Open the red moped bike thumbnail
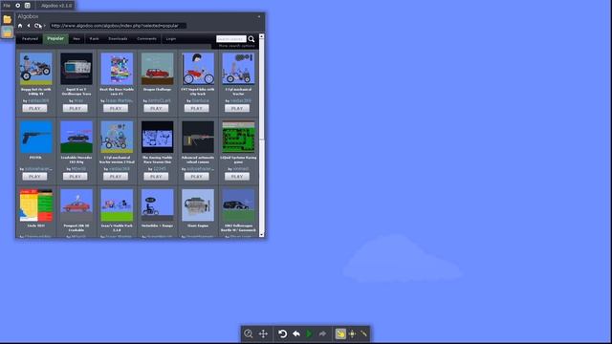The height and width of the screenshot is (344, 612). pyautogui.click(x=198, y=69)
